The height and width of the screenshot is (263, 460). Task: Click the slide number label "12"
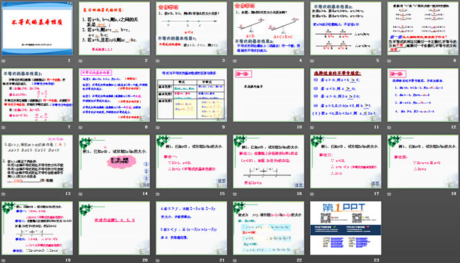click(x=454, y=127)
